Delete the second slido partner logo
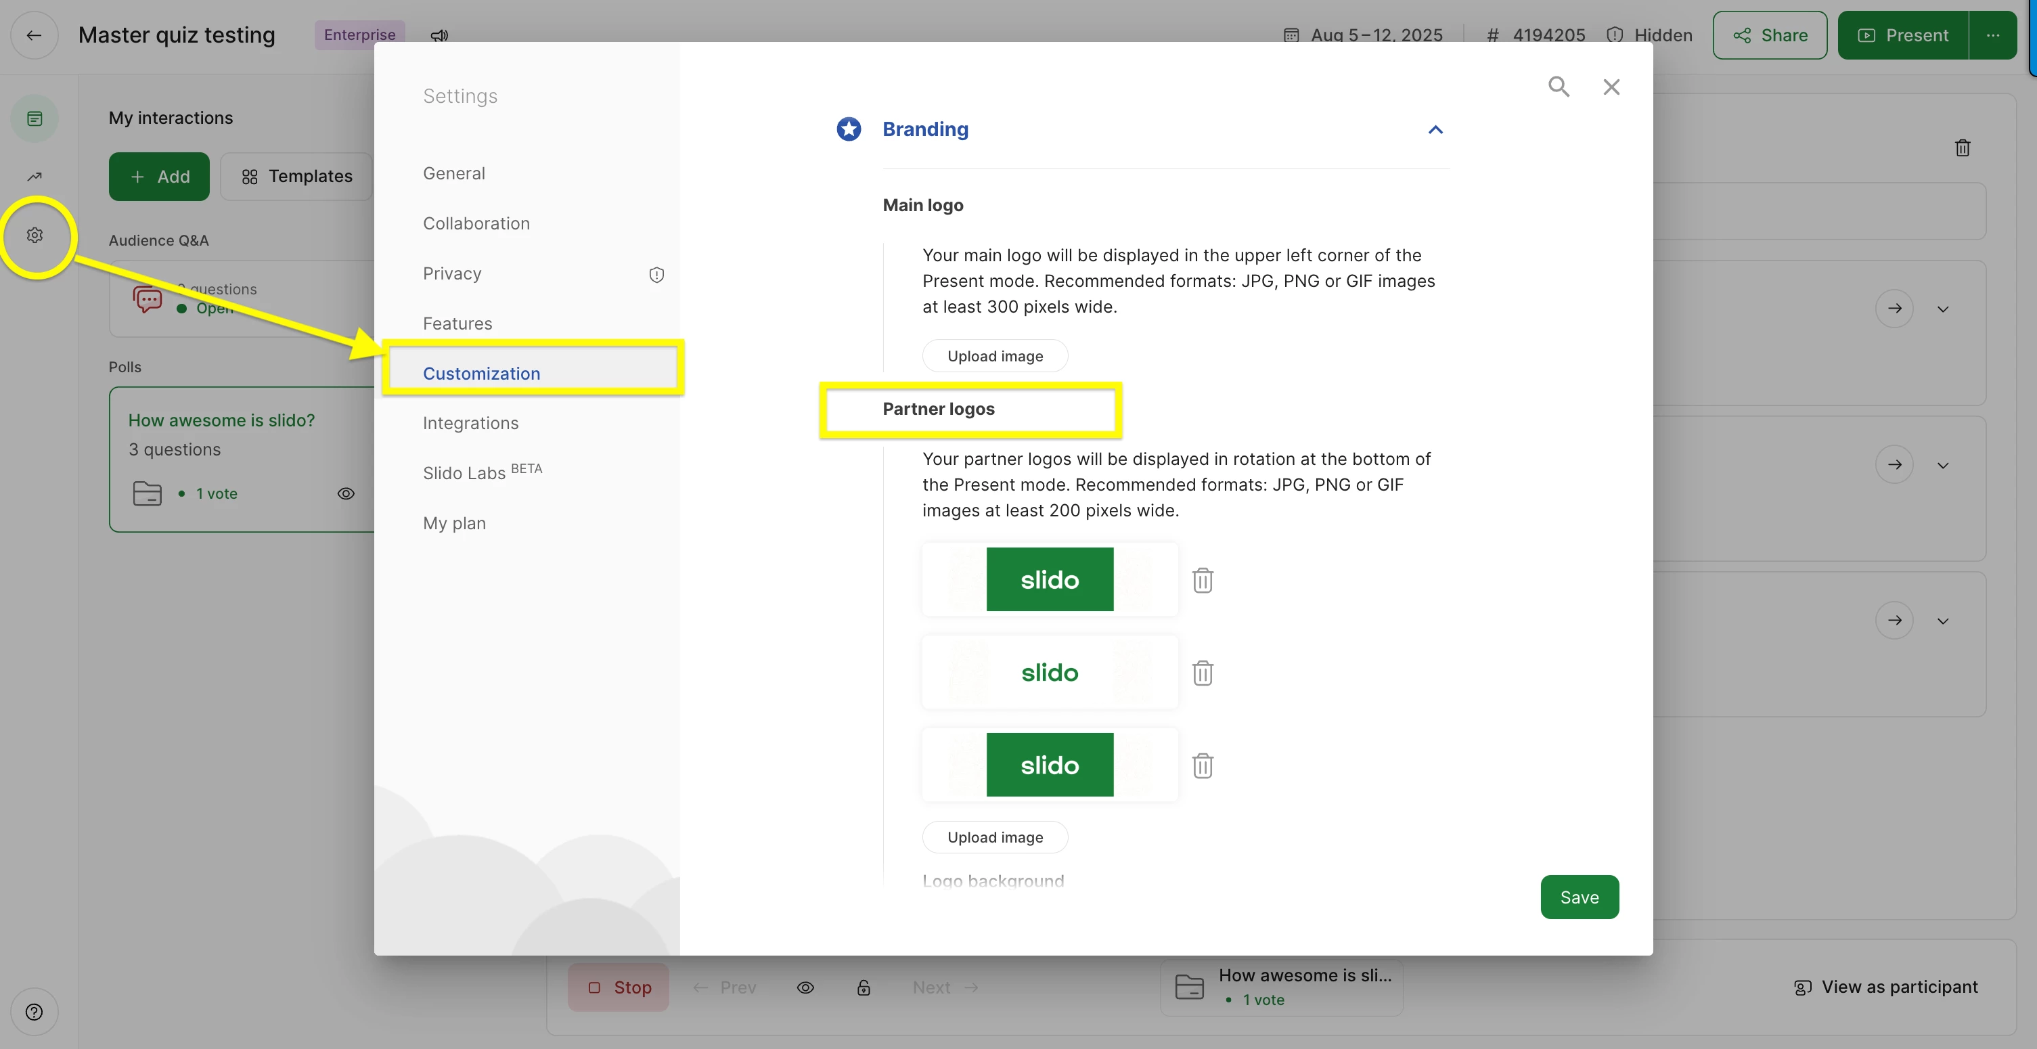This screenshot has height=1049, width=2037. click(x=1203, y=673)
